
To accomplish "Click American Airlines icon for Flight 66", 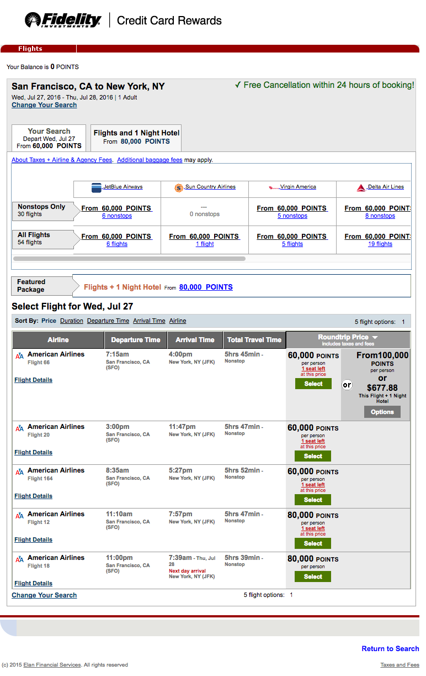I will (x=19, y=356).
